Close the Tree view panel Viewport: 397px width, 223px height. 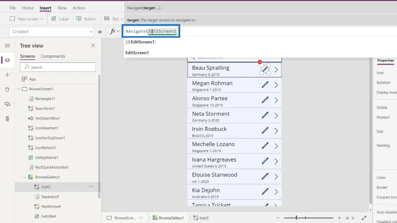click(93, 46)
